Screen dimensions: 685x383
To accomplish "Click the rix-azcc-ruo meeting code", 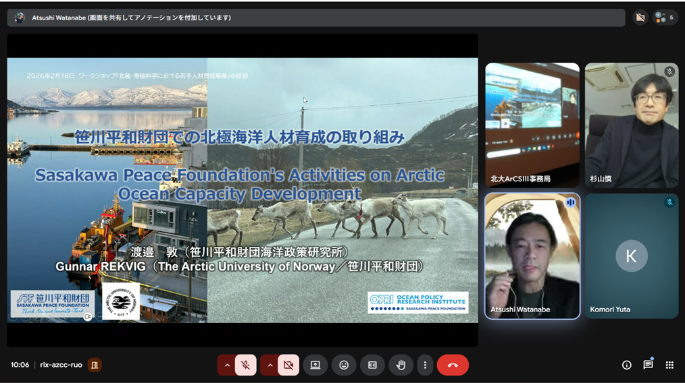I will pyautogui.click(x=61, y=365).
